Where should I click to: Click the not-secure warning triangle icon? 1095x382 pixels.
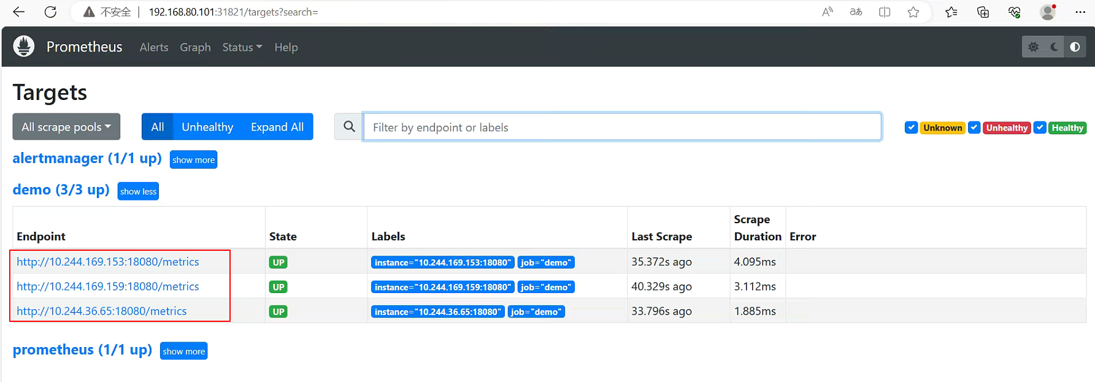click(x=89, y=12)
